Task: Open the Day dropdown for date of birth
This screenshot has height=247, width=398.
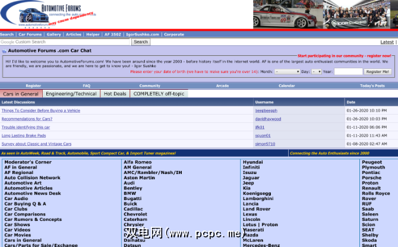Action: click(x=317, y=72)
